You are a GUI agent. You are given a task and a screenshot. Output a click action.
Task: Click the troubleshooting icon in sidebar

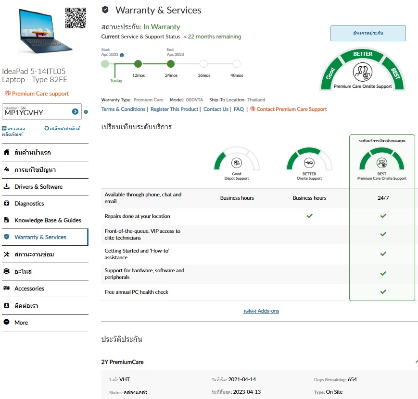[7, 169]
